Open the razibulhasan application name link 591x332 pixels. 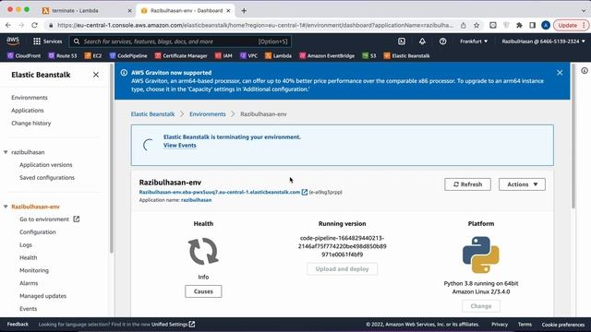point(196,200)
